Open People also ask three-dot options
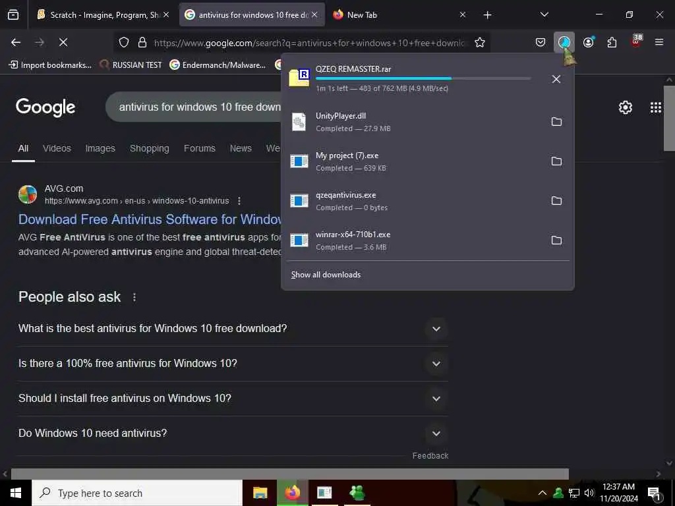Screen dimensions: 675x506 coord(134,297)
